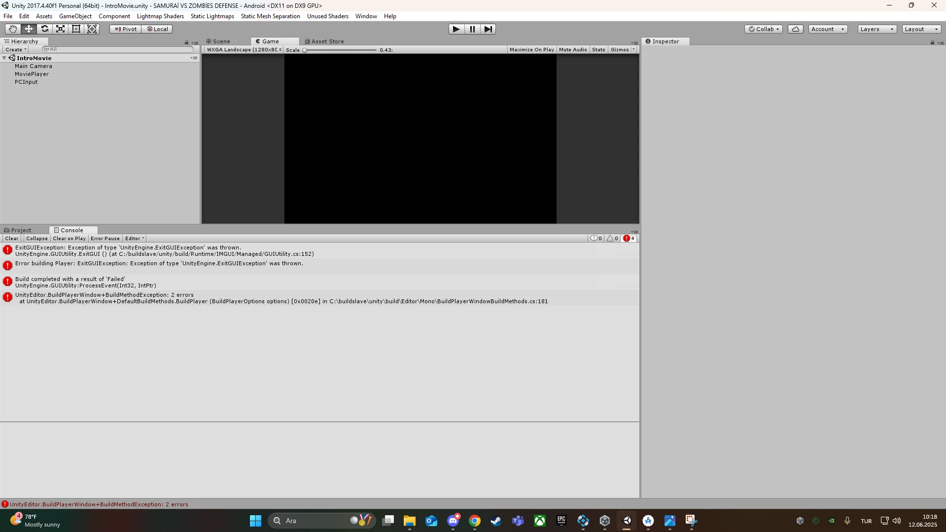Select the Scale tool

[60, 29]
